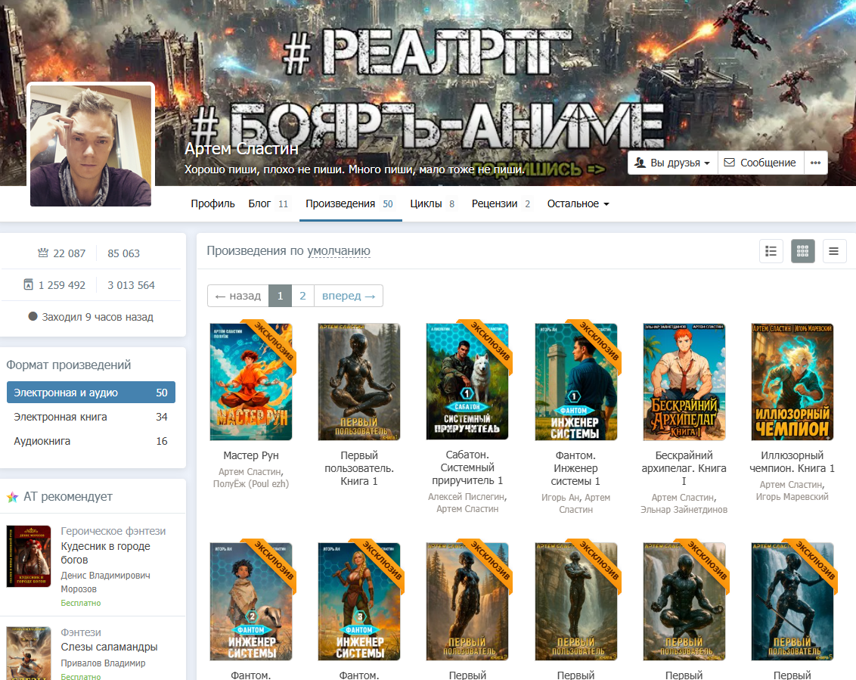
Task: Switch to the Блог tab
Action: [x=268, y=203]
